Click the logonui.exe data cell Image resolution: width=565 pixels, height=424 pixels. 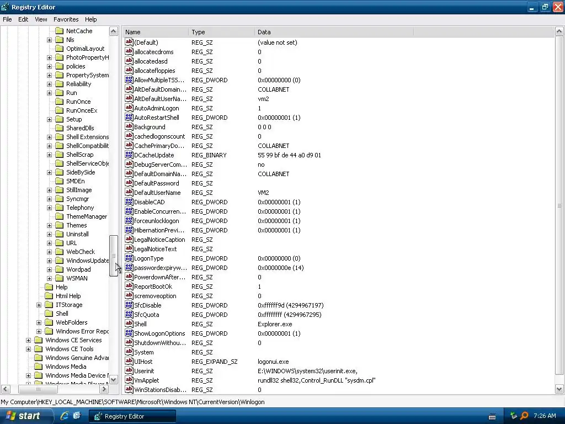pos(273,362)
